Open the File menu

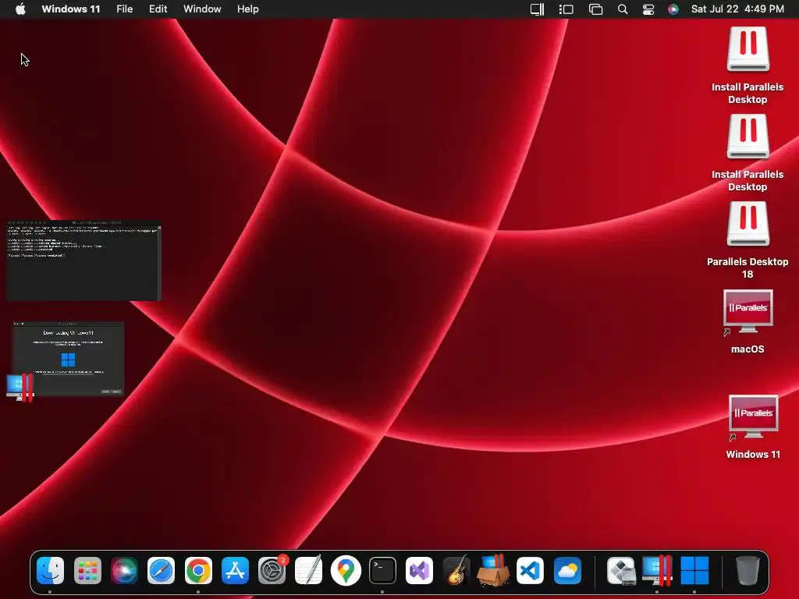(124, 9)
